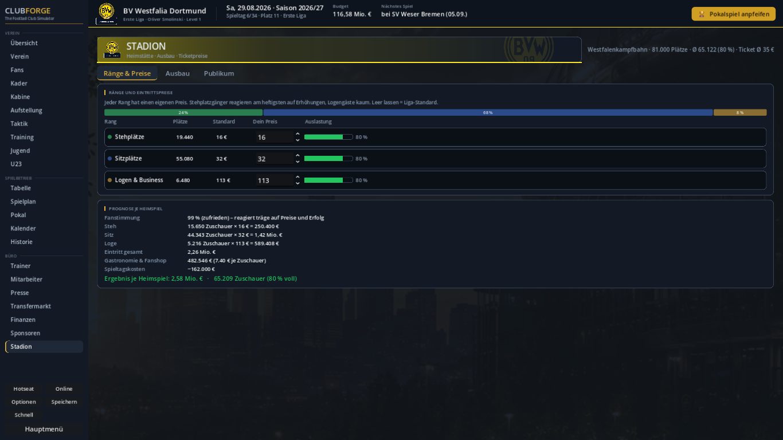Open Übersicht in the sidebar
The width and height of the screenshot is (783, 440).
pos(44,43)
